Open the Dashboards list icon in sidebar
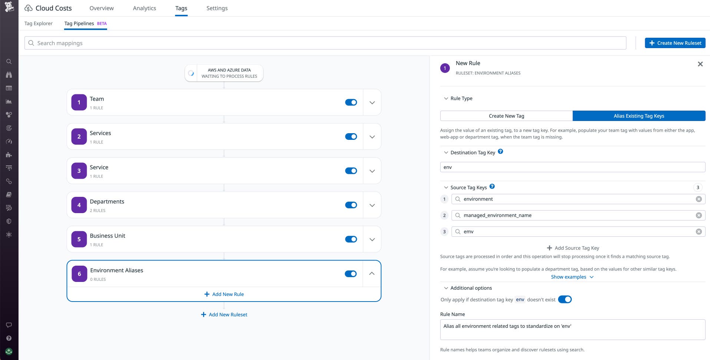The width and height of the screenshot is (710, 360). point(9,88)
